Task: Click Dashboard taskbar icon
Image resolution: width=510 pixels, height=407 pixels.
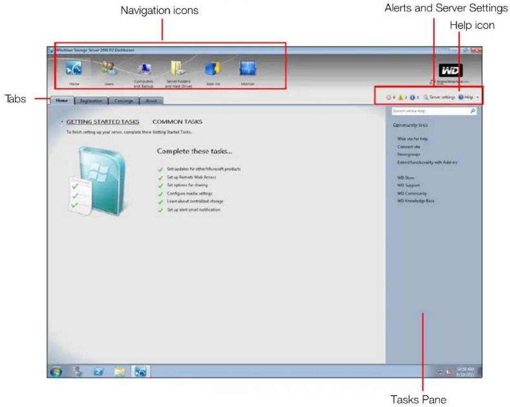Action: (141, 371)
